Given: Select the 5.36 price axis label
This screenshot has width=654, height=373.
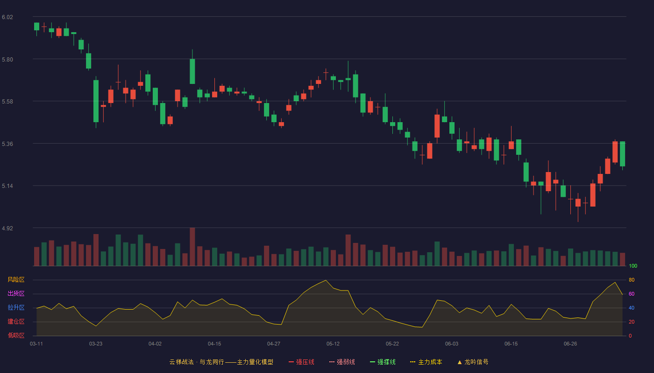Looking at the screenshot, I should tap(7, 144).
